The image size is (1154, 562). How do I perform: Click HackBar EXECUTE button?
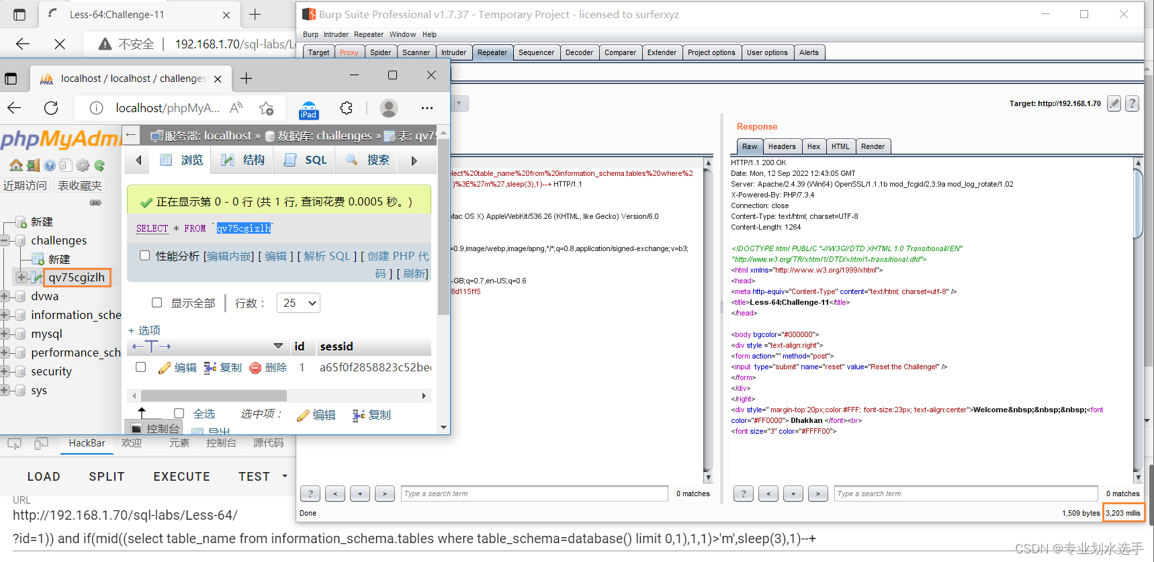(181, 476)
